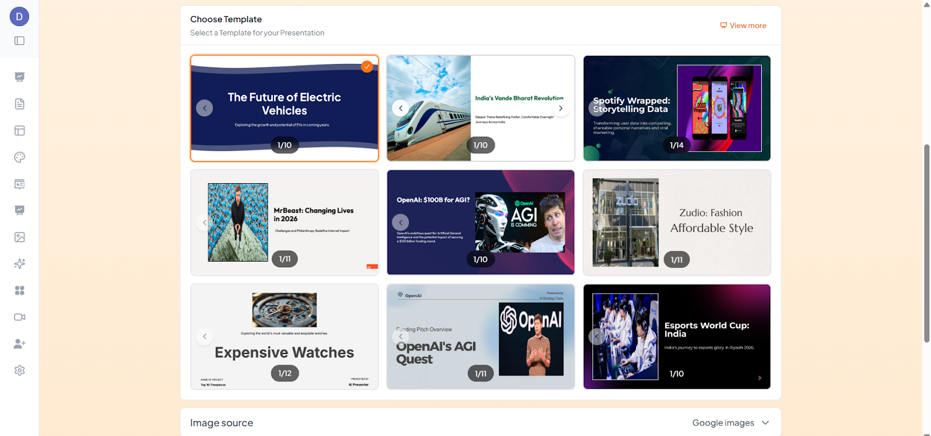Select India's Vande Bharat Revolution template
Image resolution: width=931 pixels, height=436 pixels.
pyautogui.click(x=481, y=108)
